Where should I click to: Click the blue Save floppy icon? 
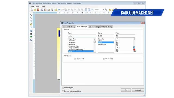click(42, 10)
